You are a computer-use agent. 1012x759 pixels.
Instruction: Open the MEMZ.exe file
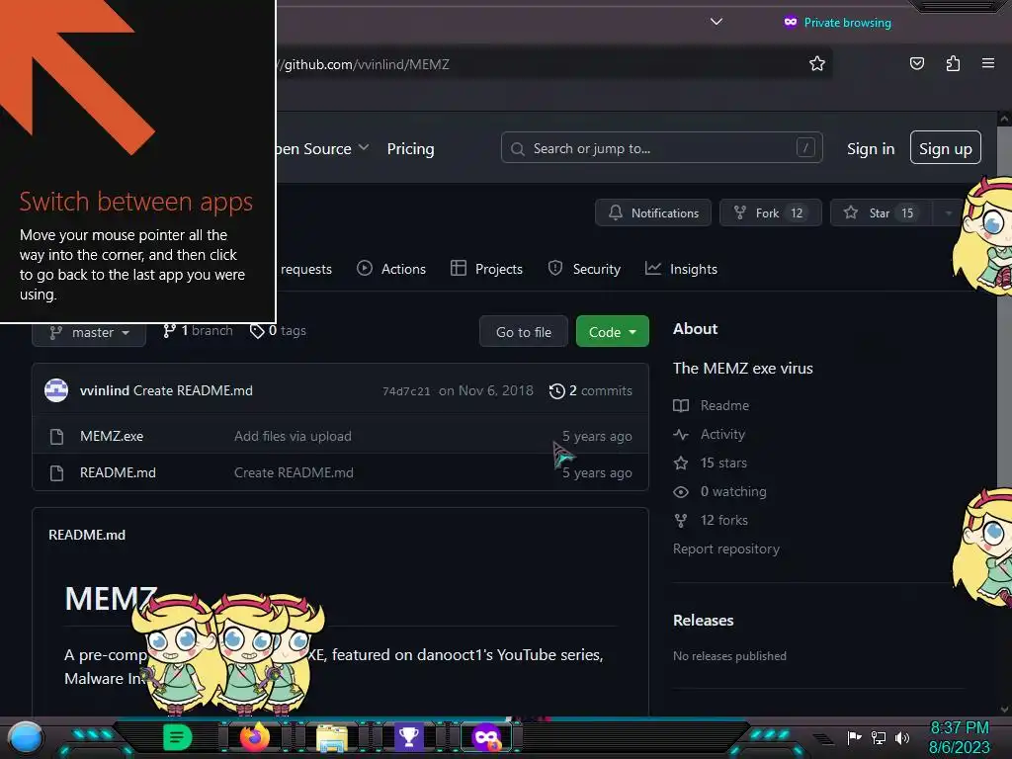[112, 436]
